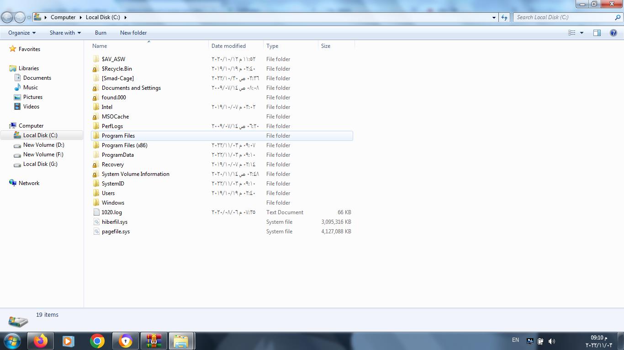Expand the arrow after Local Disk (C:) breadcrumb
Viewport: 624px width, 350px height.
125,17
